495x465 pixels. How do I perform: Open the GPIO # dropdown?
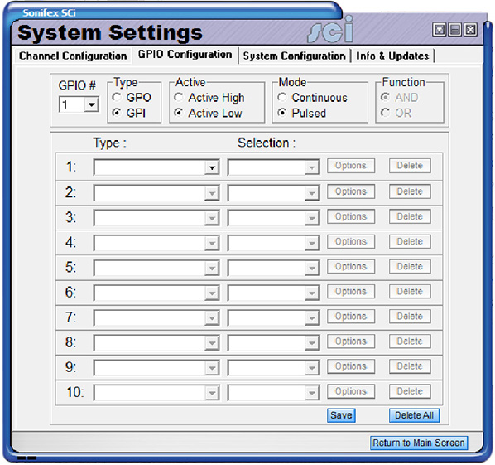pos(92,104)
